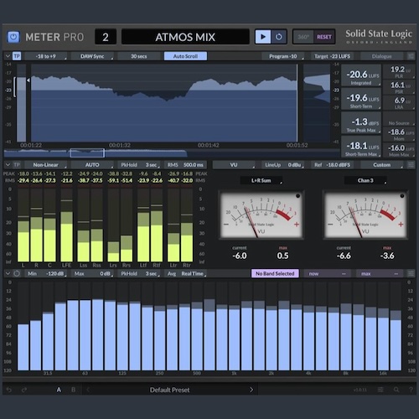Open the L+R Sum source dropdown
The image size is (419, 419).
[x=261, y=180]
